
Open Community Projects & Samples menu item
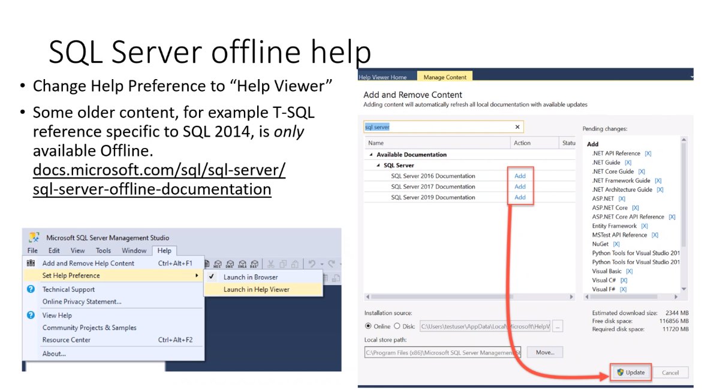(x=114, y=327)
